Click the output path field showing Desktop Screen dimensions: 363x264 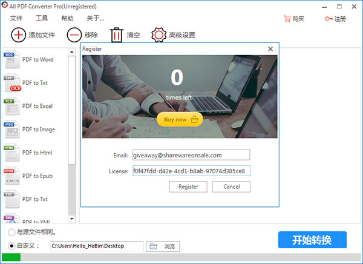click(97, 246)
